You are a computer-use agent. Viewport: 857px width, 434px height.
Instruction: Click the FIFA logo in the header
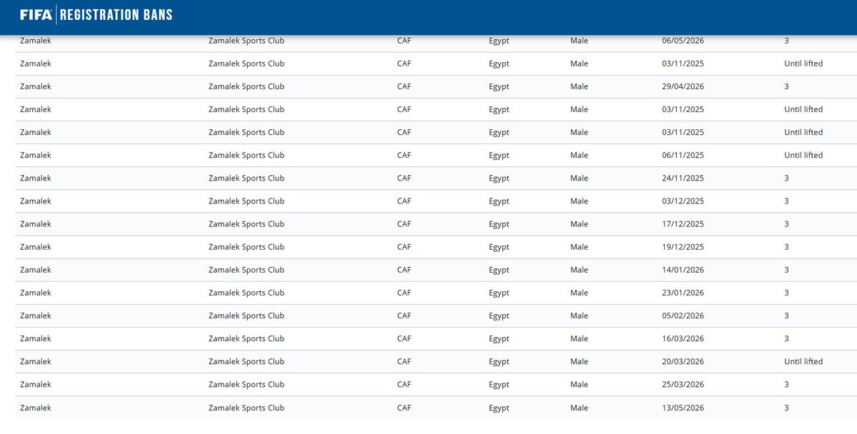(36, 14)
